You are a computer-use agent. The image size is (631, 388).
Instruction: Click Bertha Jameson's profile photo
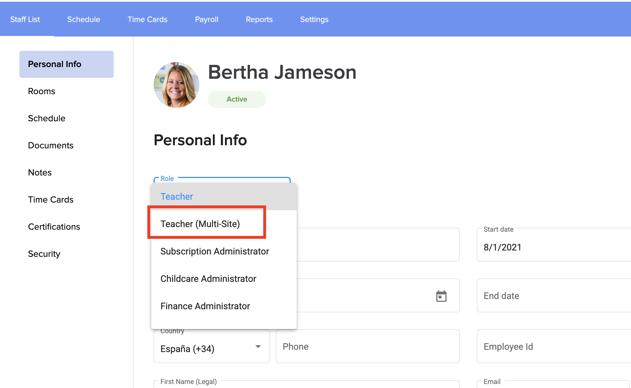coord(176,85)
